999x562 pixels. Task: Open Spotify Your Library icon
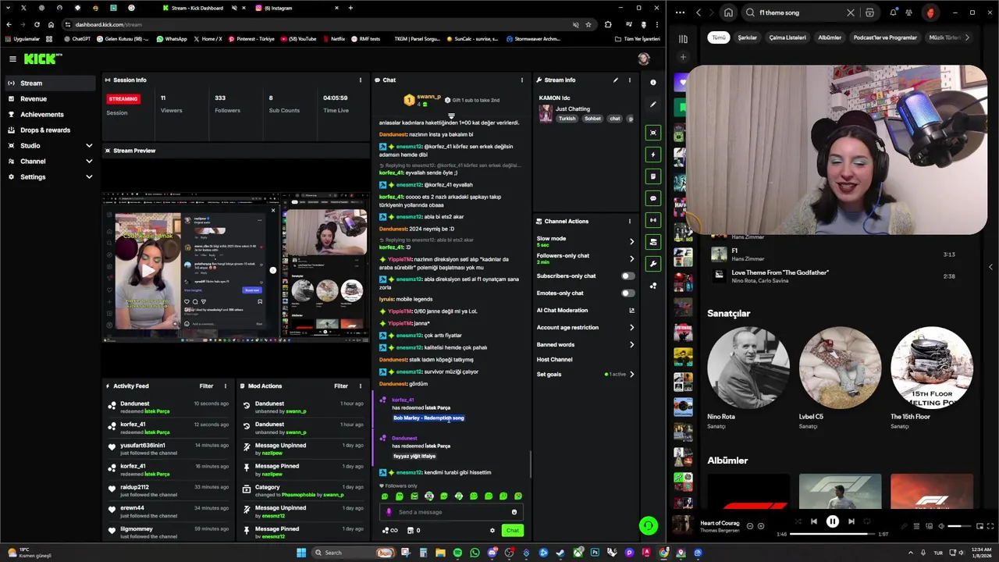coord(683,38)
